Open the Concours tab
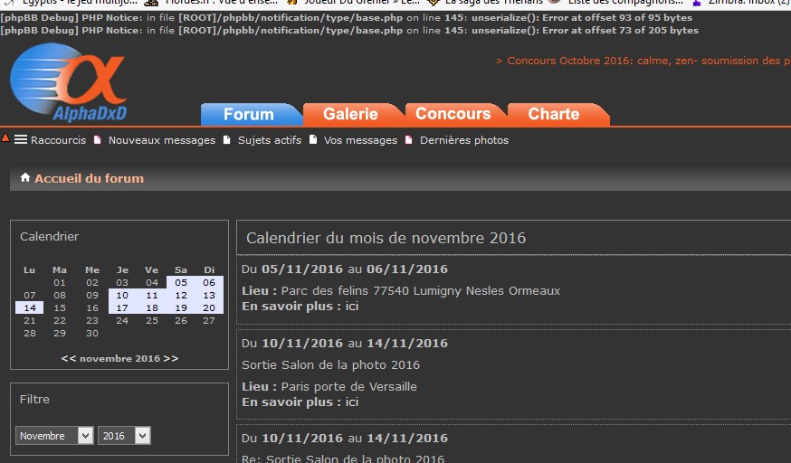The image size is (791, 463). (x=453, y=114)
